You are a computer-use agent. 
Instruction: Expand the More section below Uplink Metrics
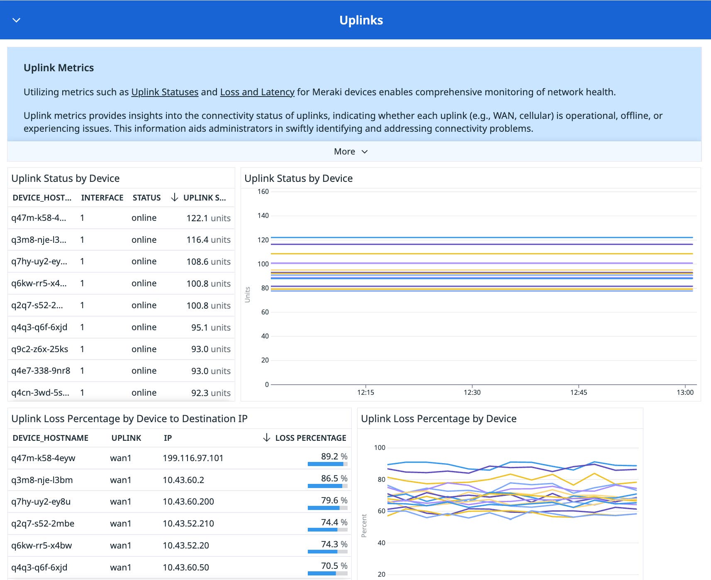coord(351,151)
